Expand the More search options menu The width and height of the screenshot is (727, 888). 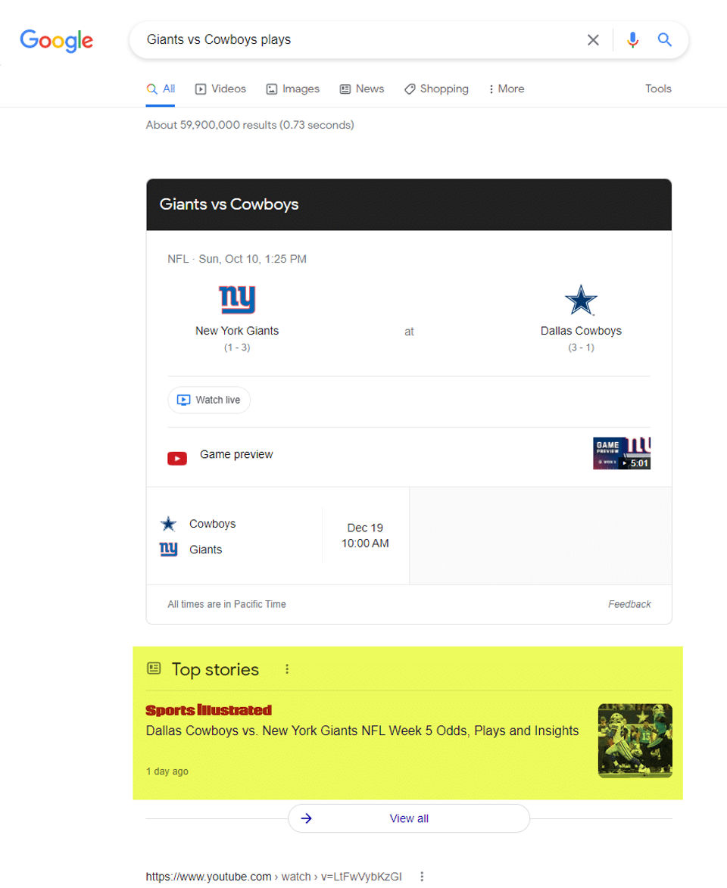pos(506,89)
